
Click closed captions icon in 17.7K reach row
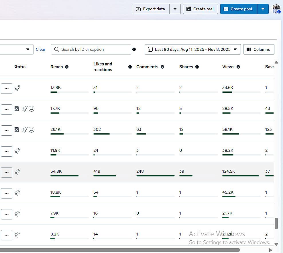(x=17, y=109)
